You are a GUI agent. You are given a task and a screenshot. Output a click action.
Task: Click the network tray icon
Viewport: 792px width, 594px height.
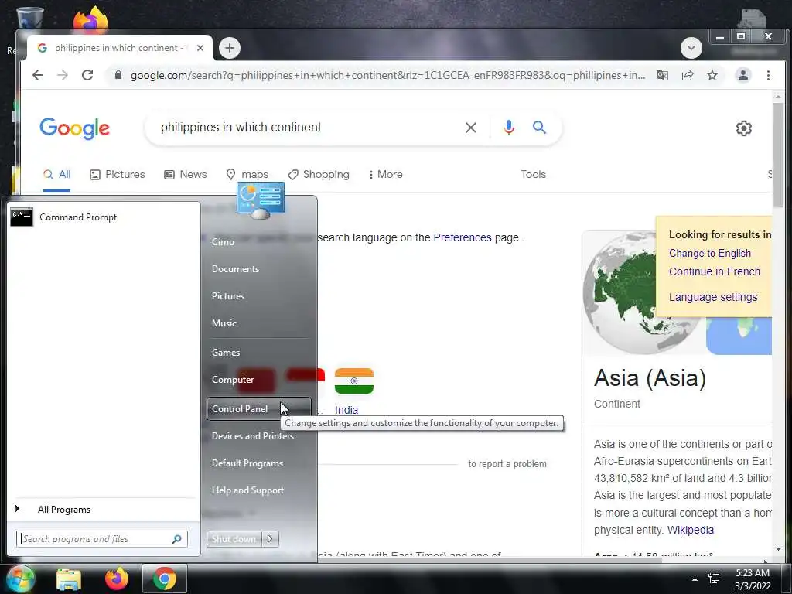(714, 579)
